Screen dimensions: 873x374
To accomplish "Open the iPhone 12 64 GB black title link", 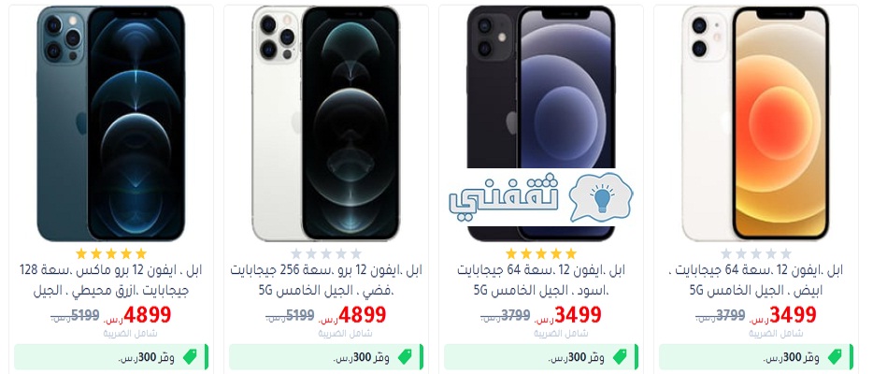I will (x=540, y=280).
